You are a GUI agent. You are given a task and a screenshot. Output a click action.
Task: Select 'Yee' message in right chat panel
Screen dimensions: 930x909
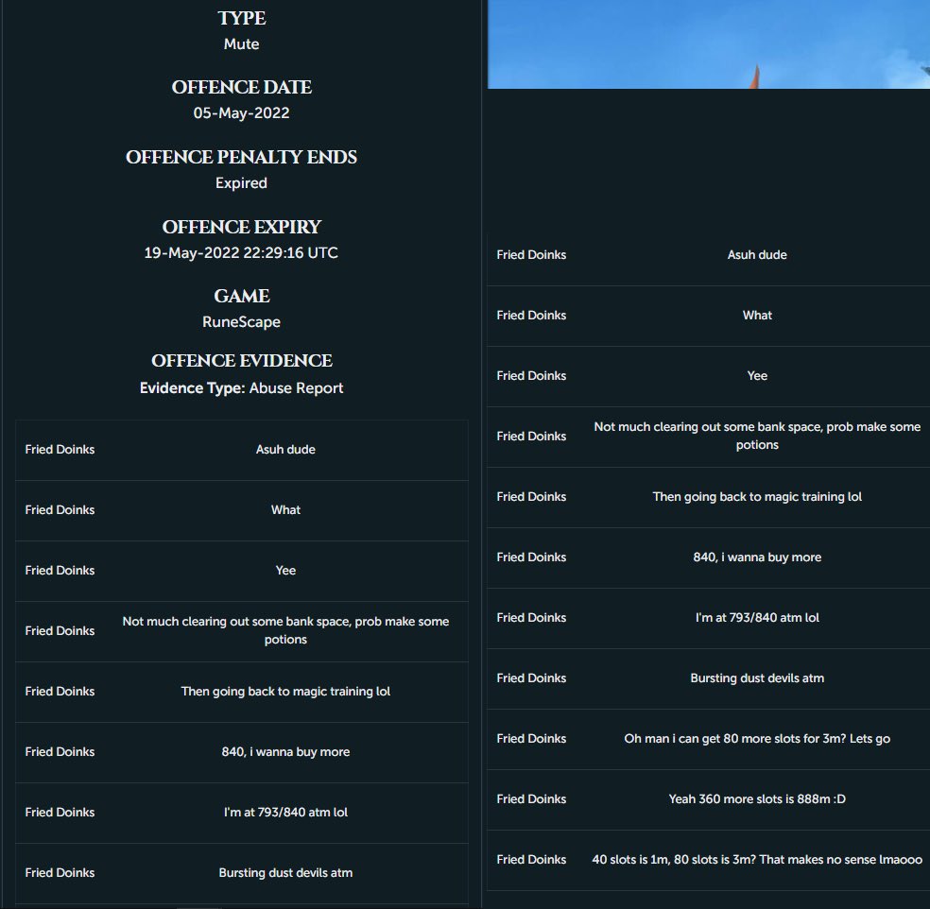[x=757, y=376]
